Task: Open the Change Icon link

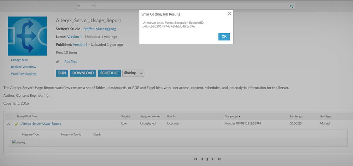Action: point(19,60)
